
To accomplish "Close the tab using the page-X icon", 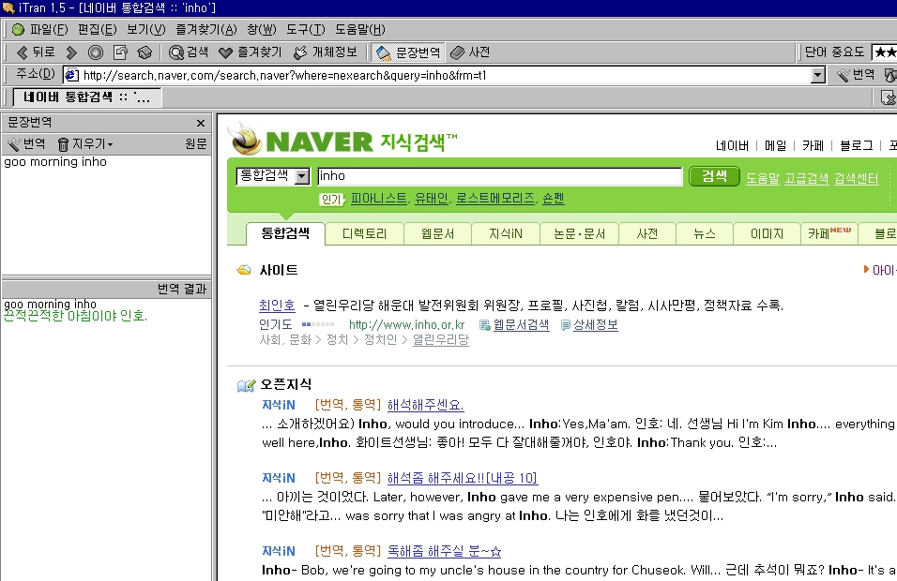I will pos(888,97).
